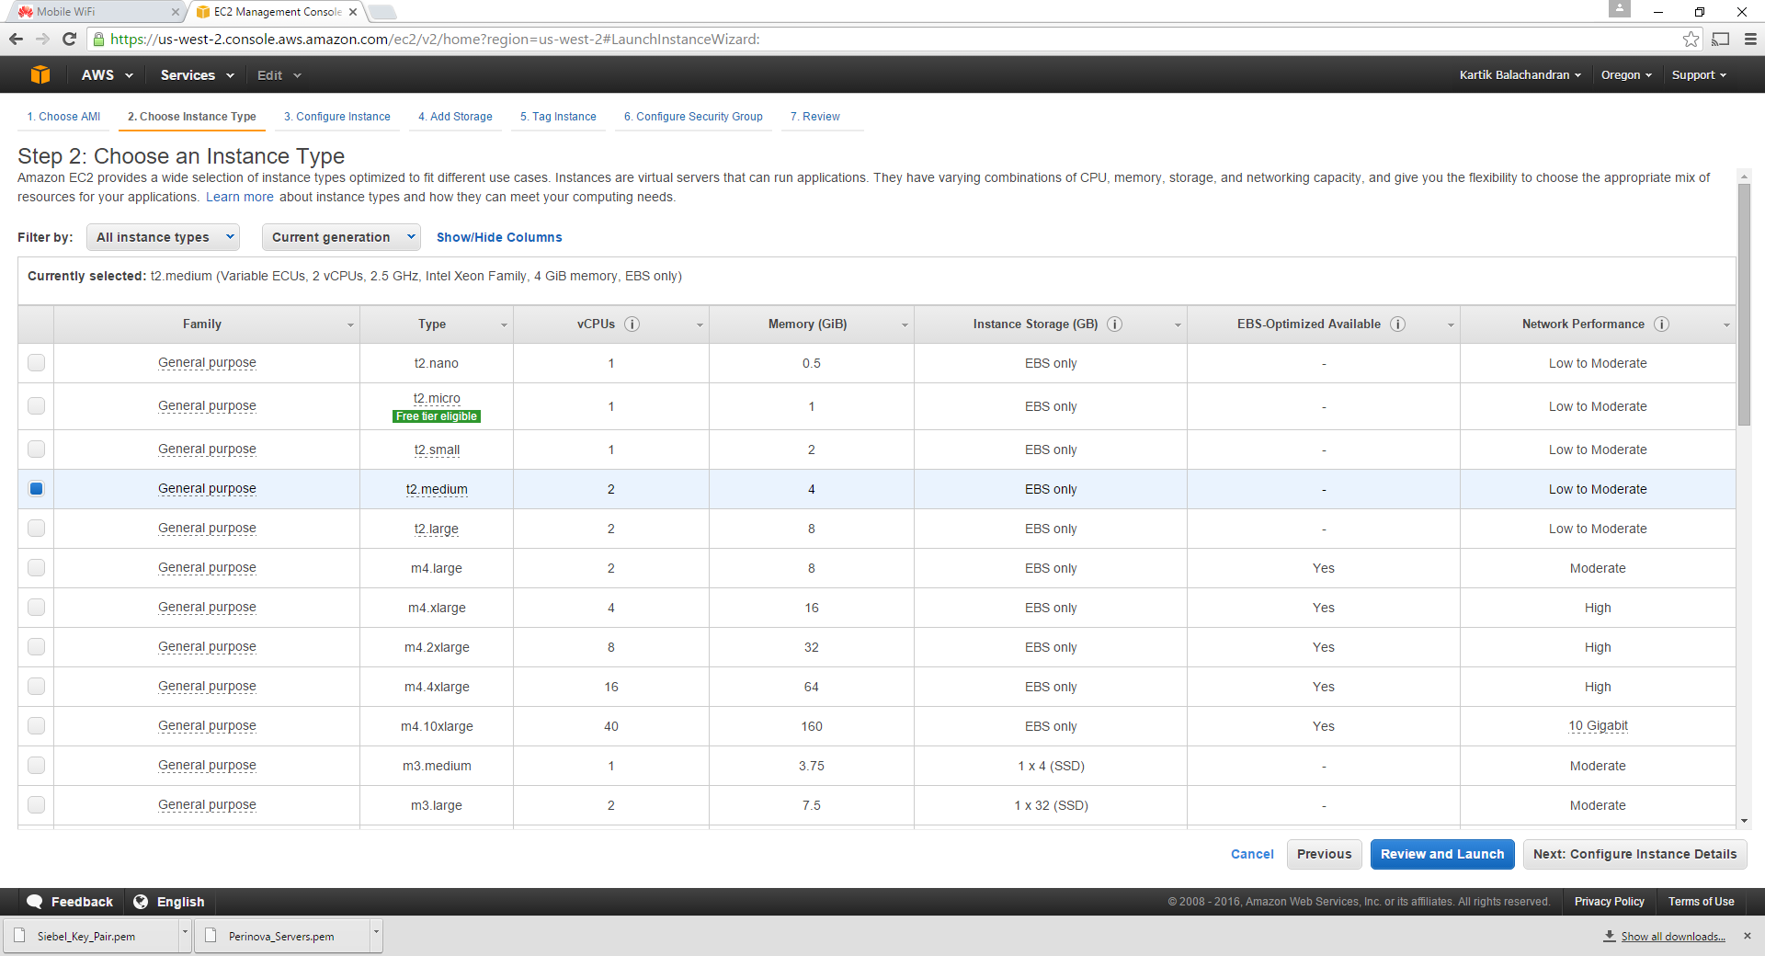
Task: Expand the Services dropdown
Action: click(197, 75)
